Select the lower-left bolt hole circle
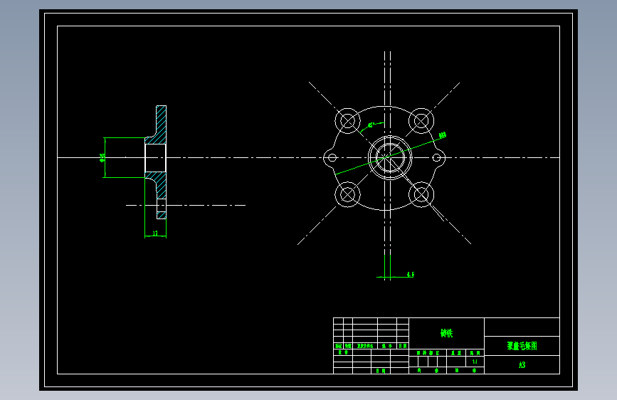This screenshot has height=400, width=617. 347,194
